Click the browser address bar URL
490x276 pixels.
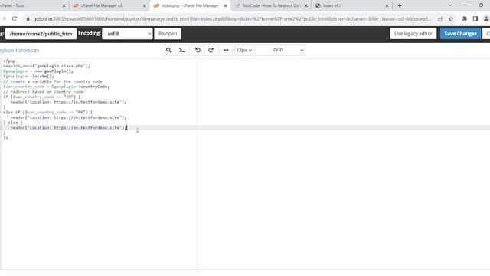point(232,18)
